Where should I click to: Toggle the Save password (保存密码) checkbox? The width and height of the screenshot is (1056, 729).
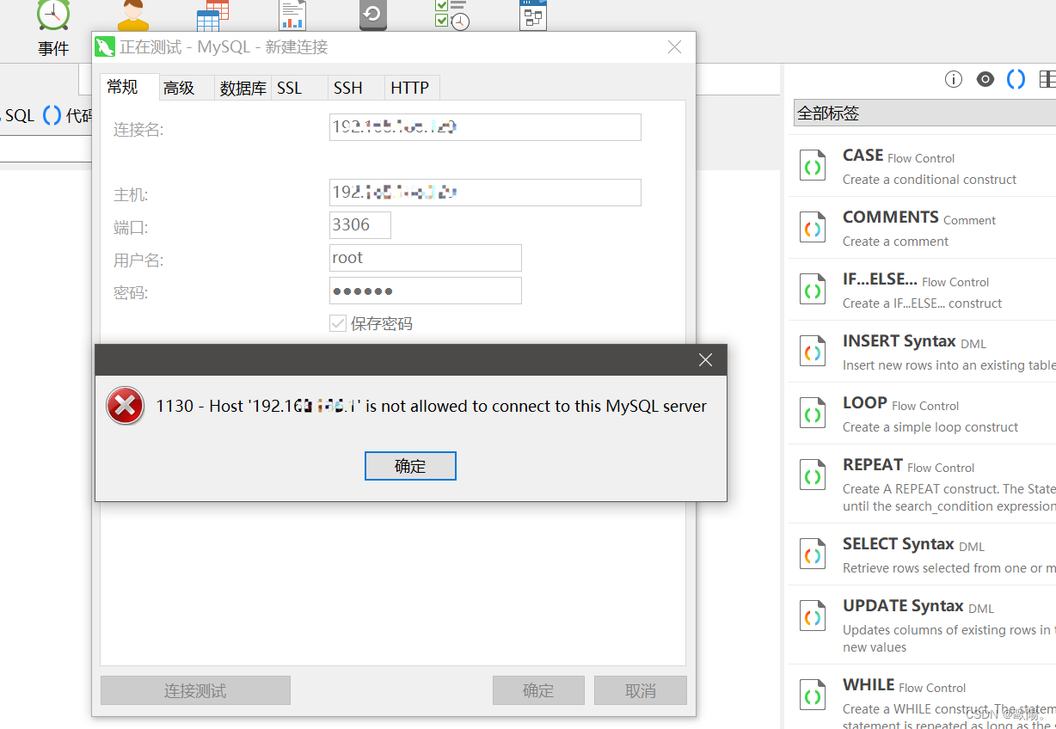point(338,324)
